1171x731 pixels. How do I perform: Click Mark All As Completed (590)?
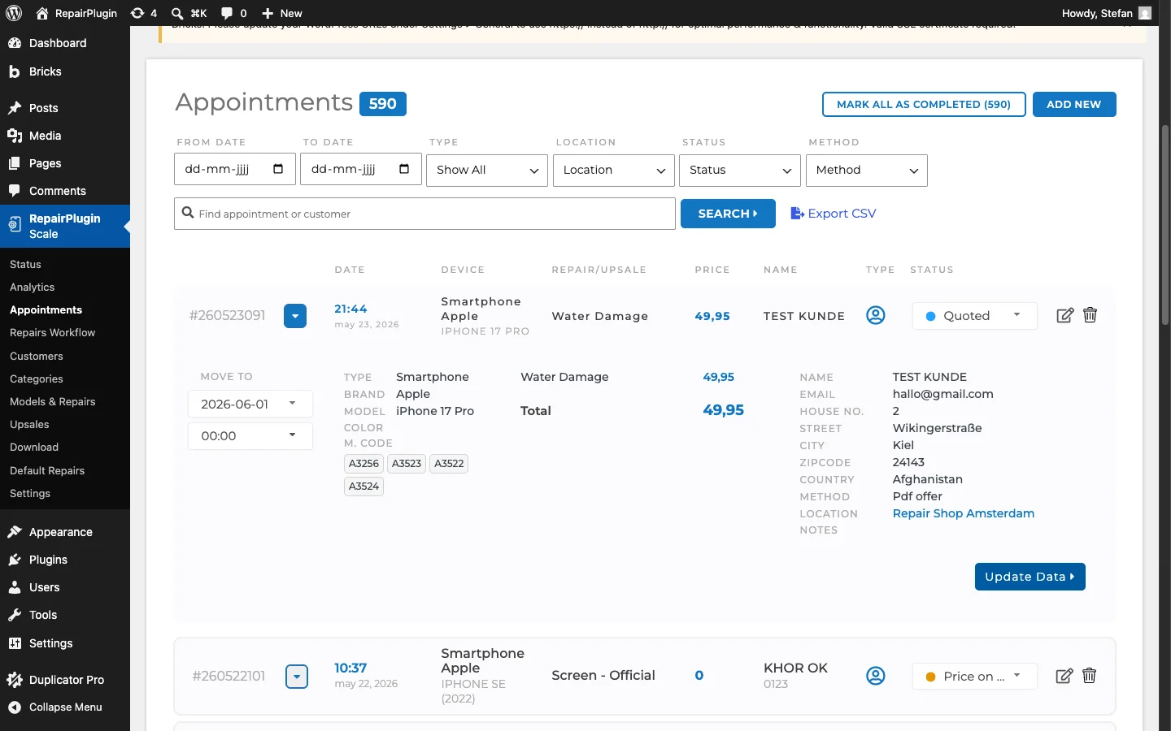point(924,104)
